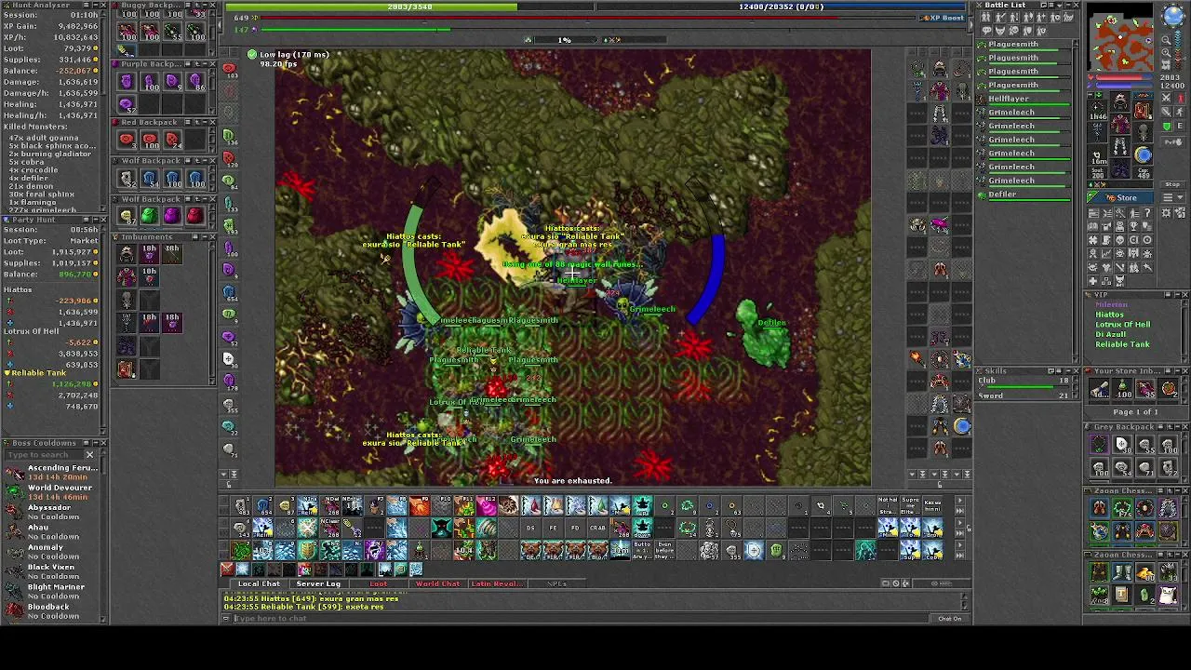Open the Latin Revol... chat tab

click(497, 583)
